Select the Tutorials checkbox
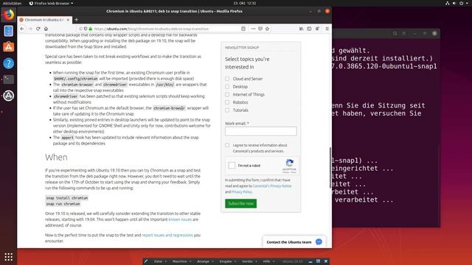Image resolution: width=472 pixels, height=265 pixels. point(227,110)
